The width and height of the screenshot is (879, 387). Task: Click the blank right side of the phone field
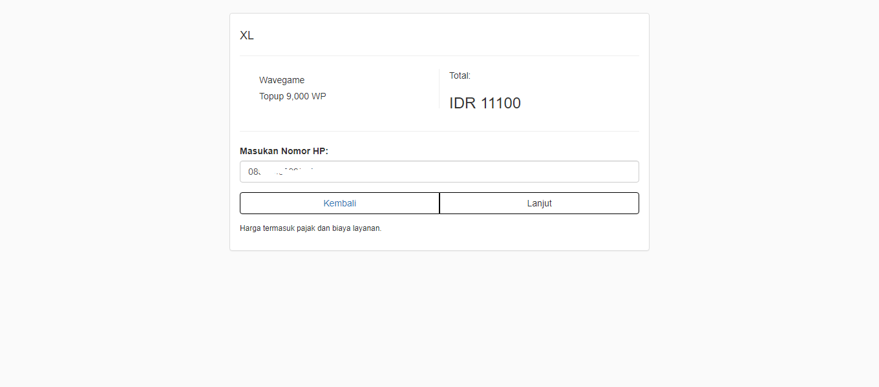582,172
